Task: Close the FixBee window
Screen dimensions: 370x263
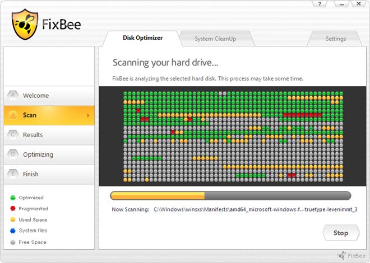Action: pos(359,4)
